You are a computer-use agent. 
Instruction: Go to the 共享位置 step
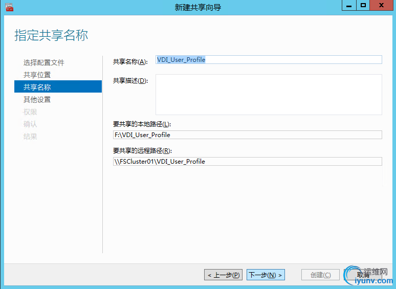(x=37, y=75)
